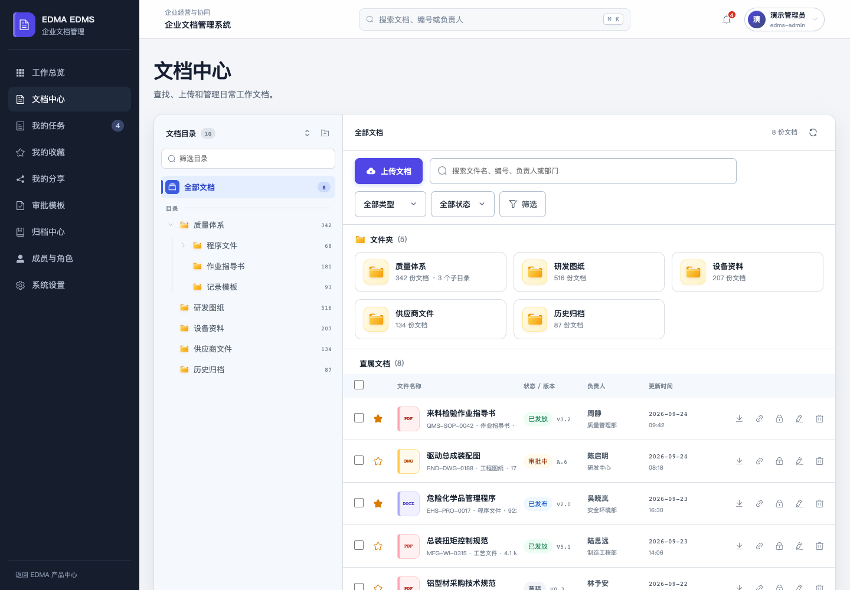Screen dimensions: 850x590
Task: Open 系统设置 in sidebar
Action: 70,285
